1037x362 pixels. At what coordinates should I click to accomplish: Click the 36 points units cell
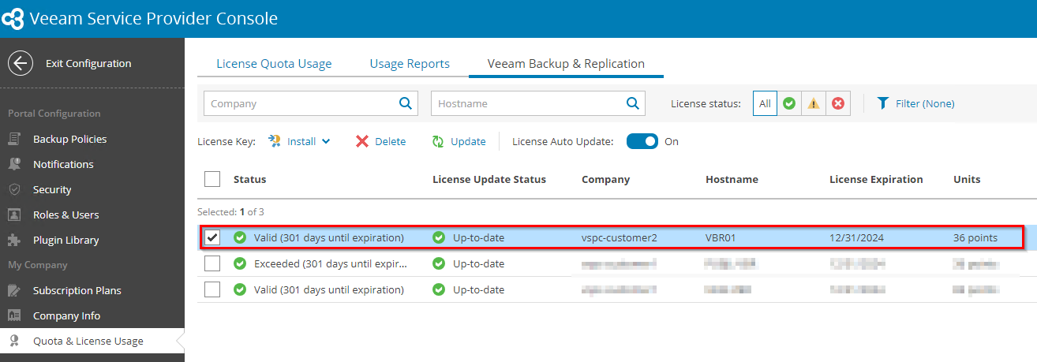coord(975,237)
